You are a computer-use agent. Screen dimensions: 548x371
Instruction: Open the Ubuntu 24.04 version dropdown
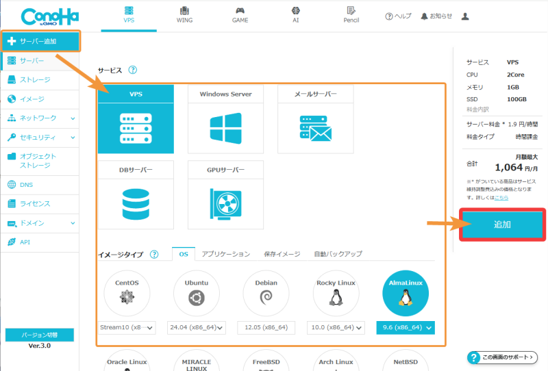click(197, 328)
